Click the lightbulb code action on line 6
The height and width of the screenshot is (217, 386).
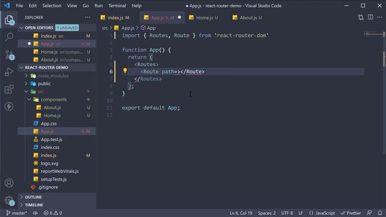[x=125, y=71]
